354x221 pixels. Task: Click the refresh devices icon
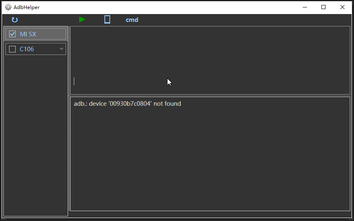coord(15,20)
